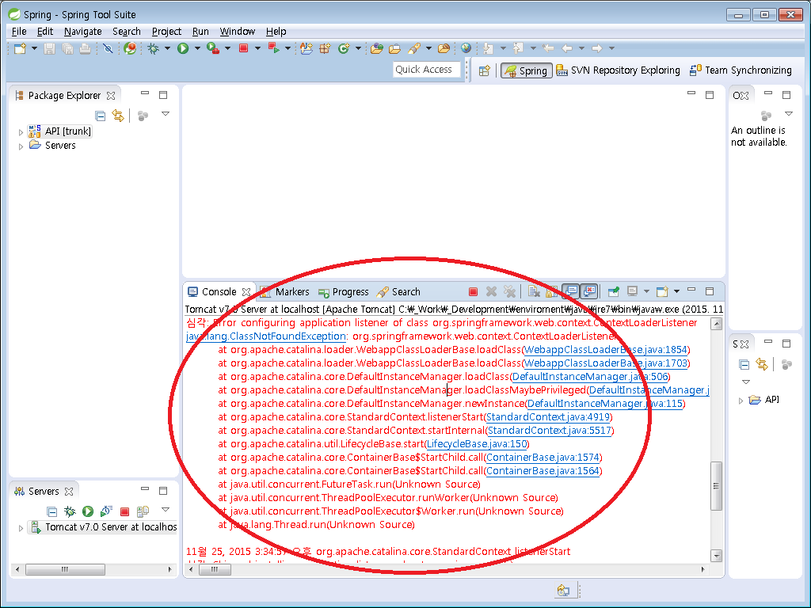Screen dimensions: 811x608
Task: Open the Project menu
Action: pos(166,32)
